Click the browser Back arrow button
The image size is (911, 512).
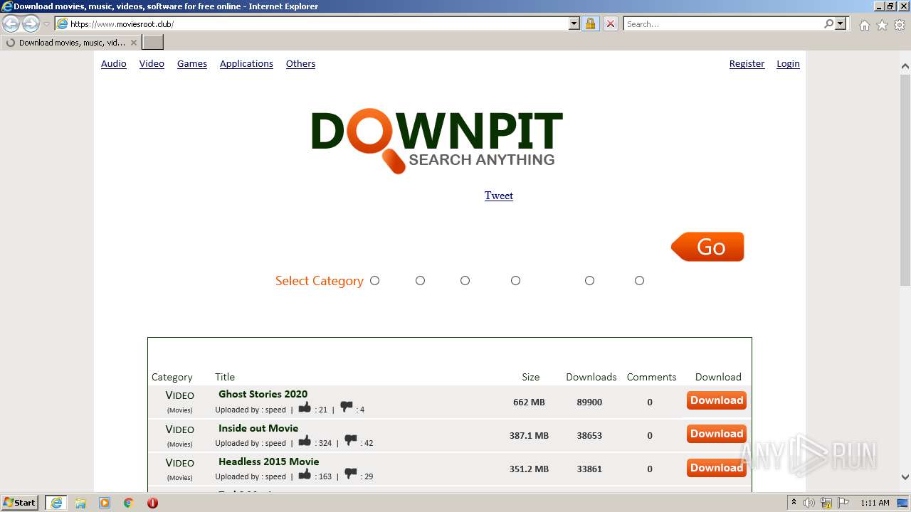pyautogui.click(x=11, y=23)
